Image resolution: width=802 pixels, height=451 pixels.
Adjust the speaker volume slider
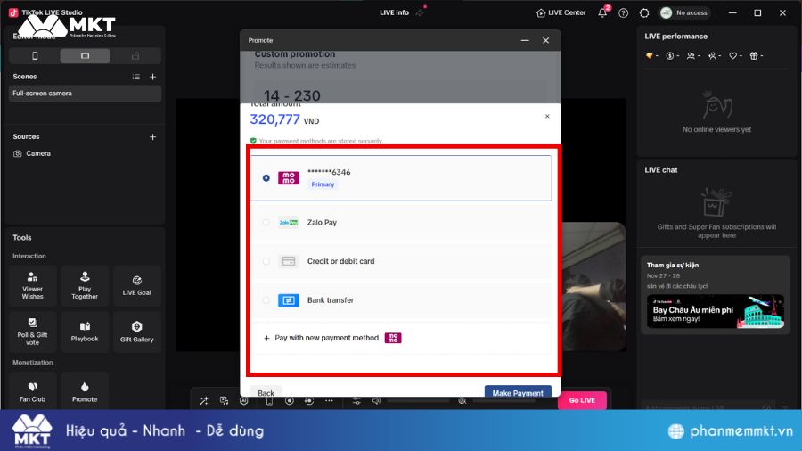418,400
